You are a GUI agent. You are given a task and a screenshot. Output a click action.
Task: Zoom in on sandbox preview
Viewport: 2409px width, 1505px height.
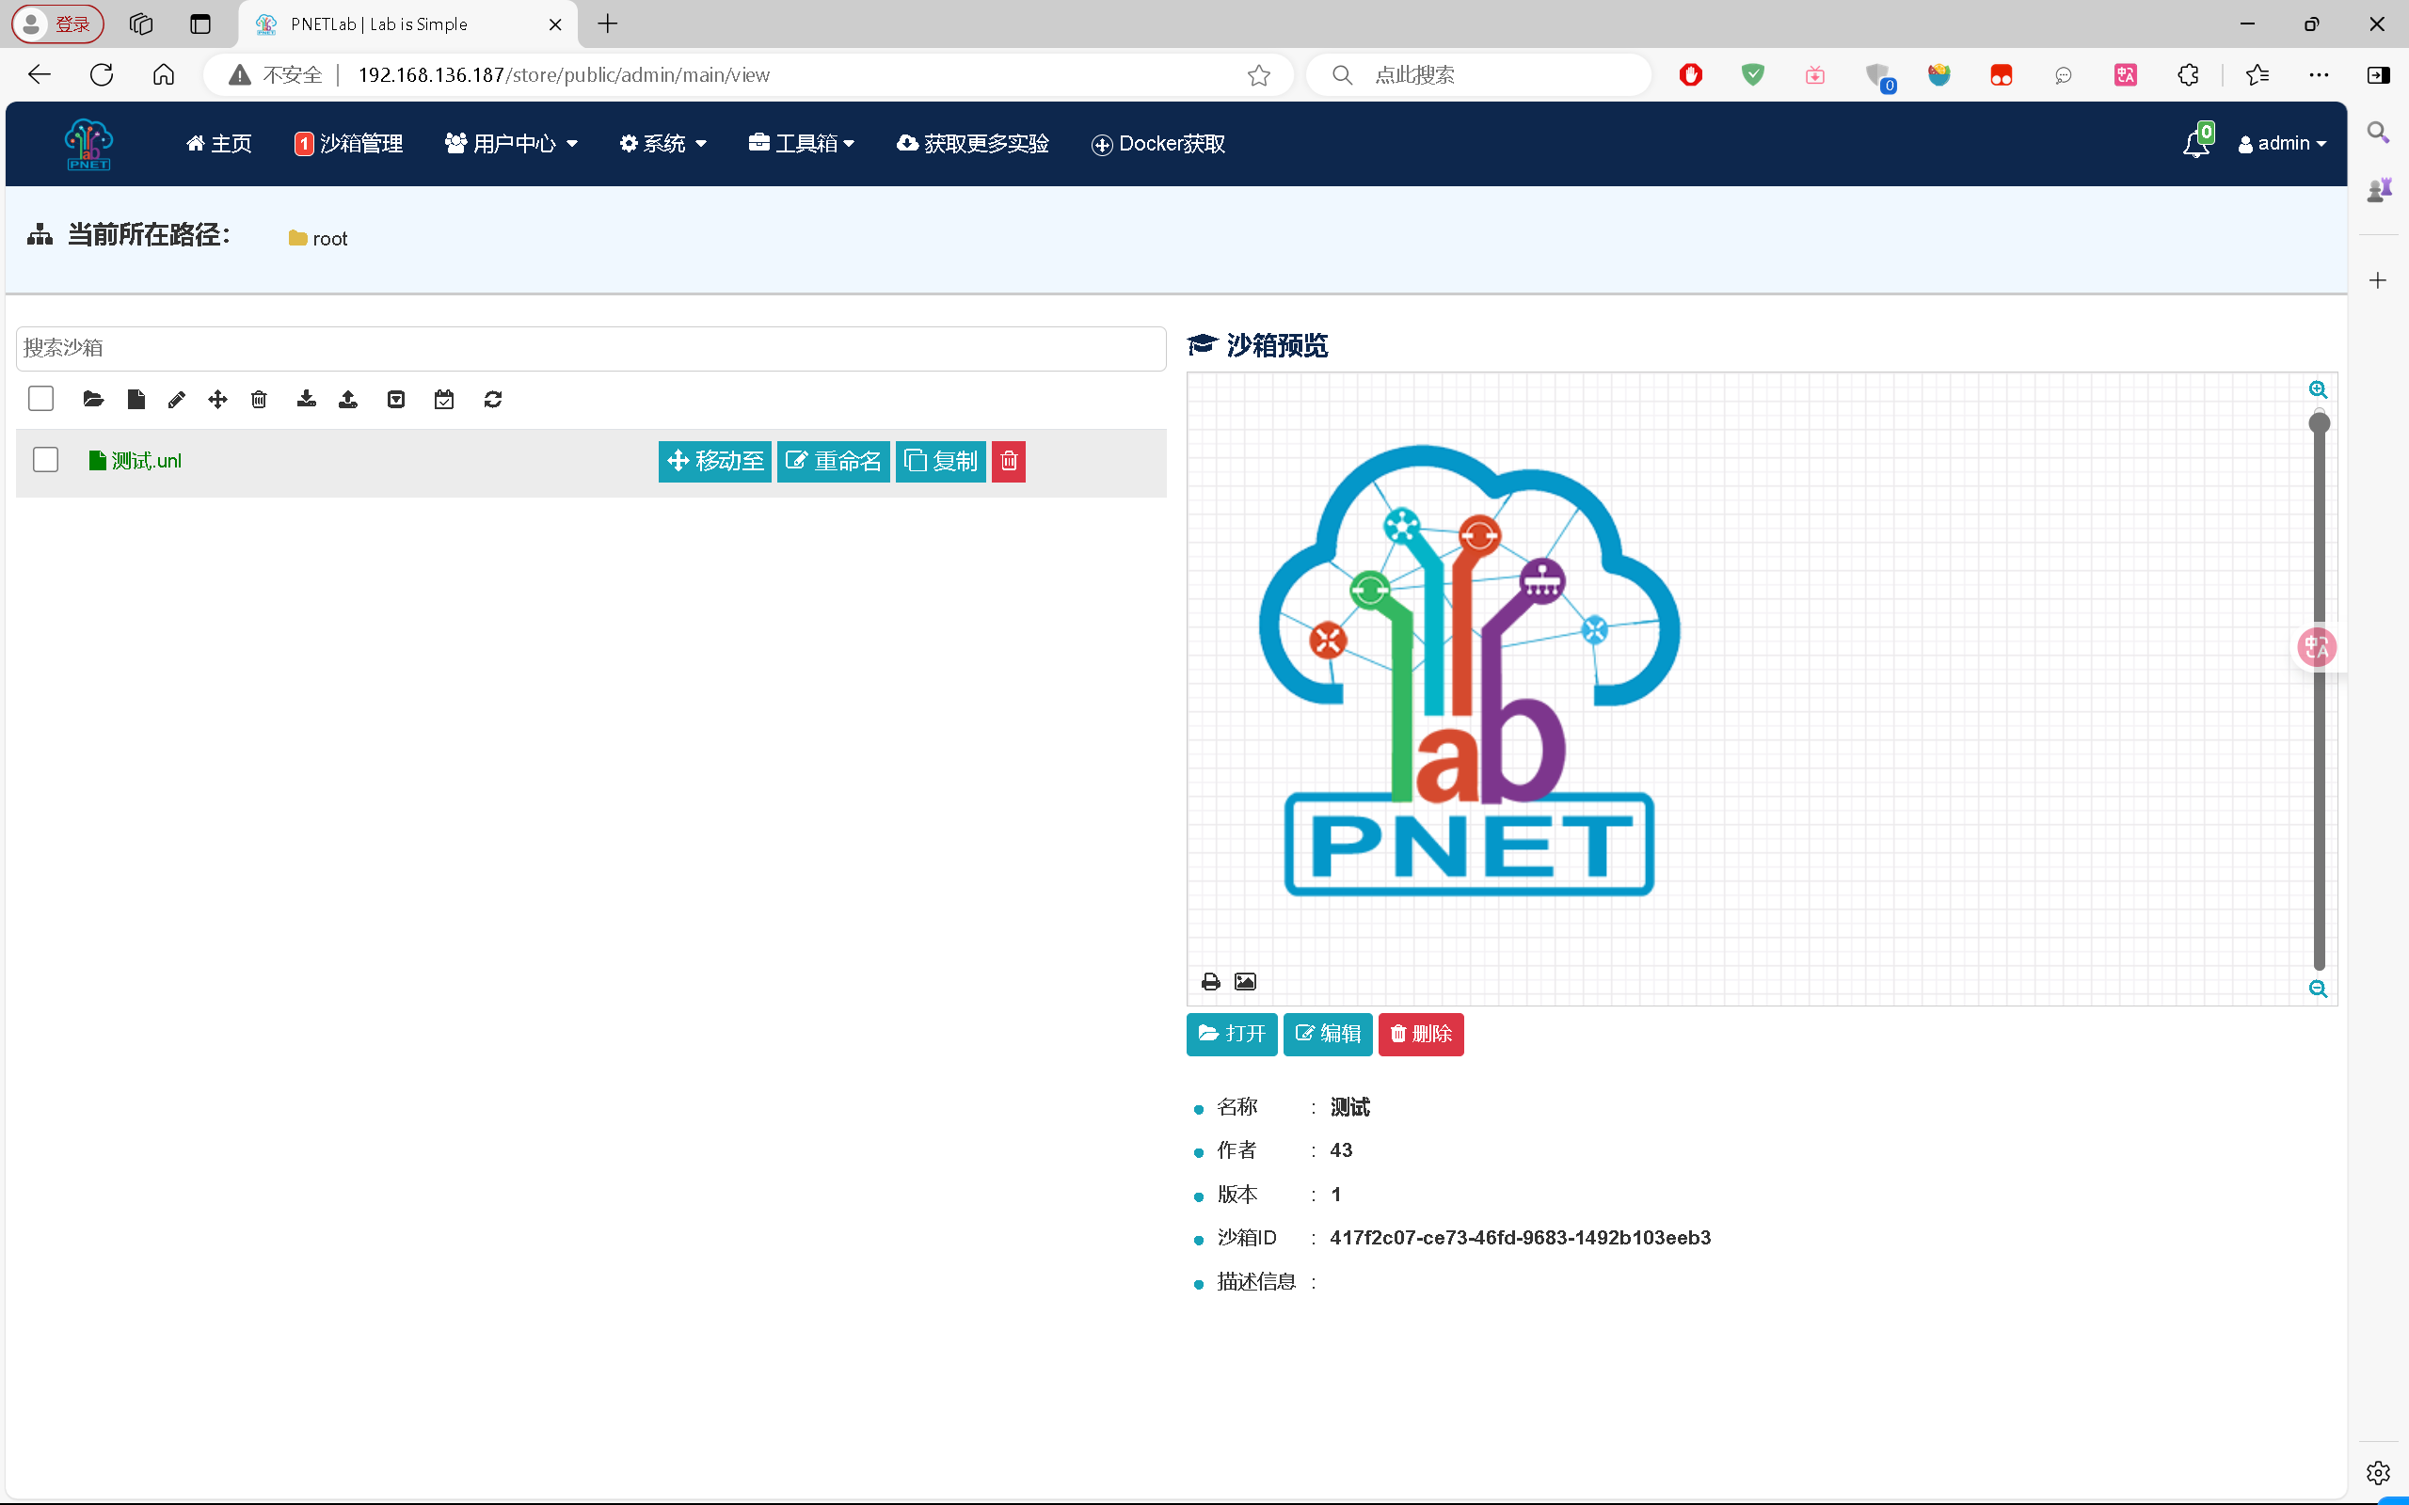coord(2318,389)
